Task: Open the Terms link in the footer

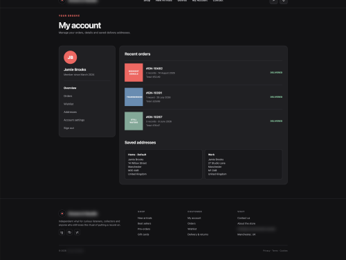Action: (275, 251)
